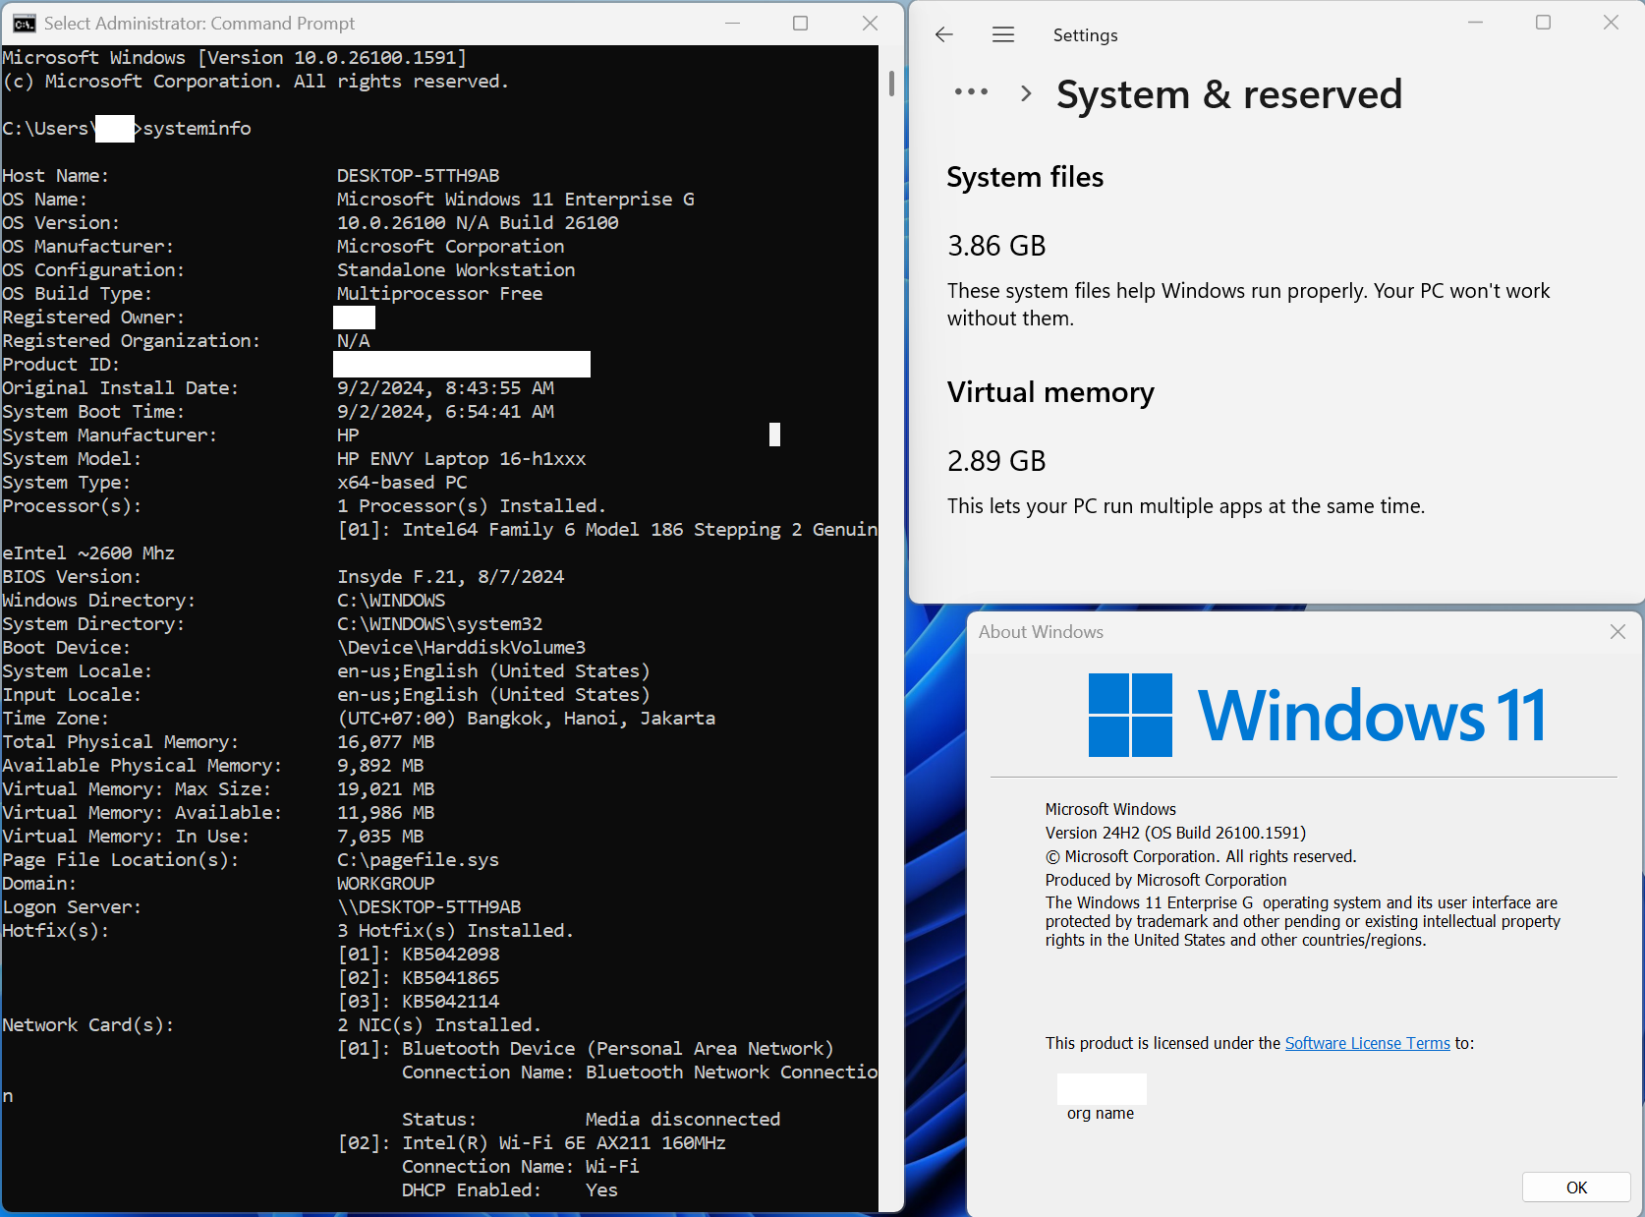Click '11,986 MB' virtual memory available value
Viewport: 1645px width, 1217px height.
tap(385, 813)
